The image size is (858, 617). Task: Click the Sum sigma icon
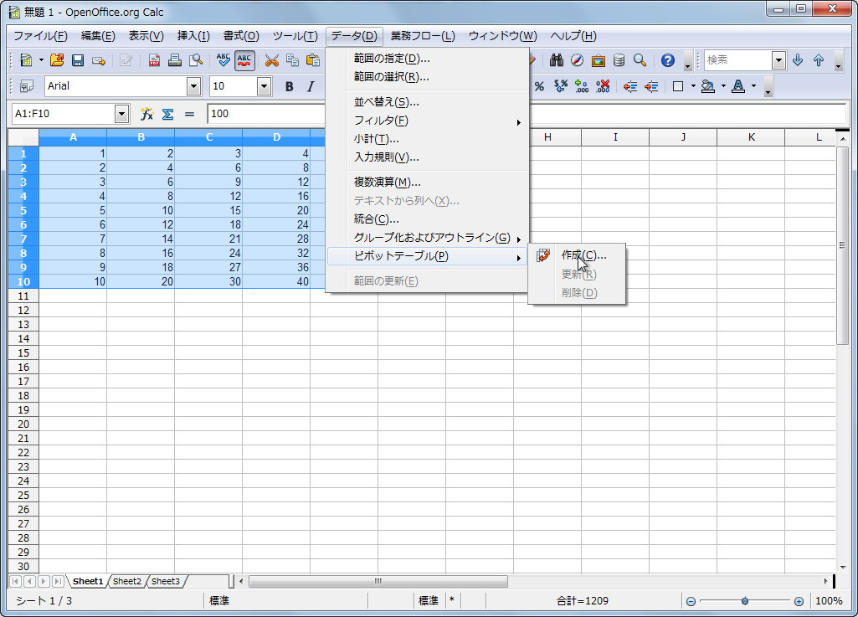(x=168, y=114)
